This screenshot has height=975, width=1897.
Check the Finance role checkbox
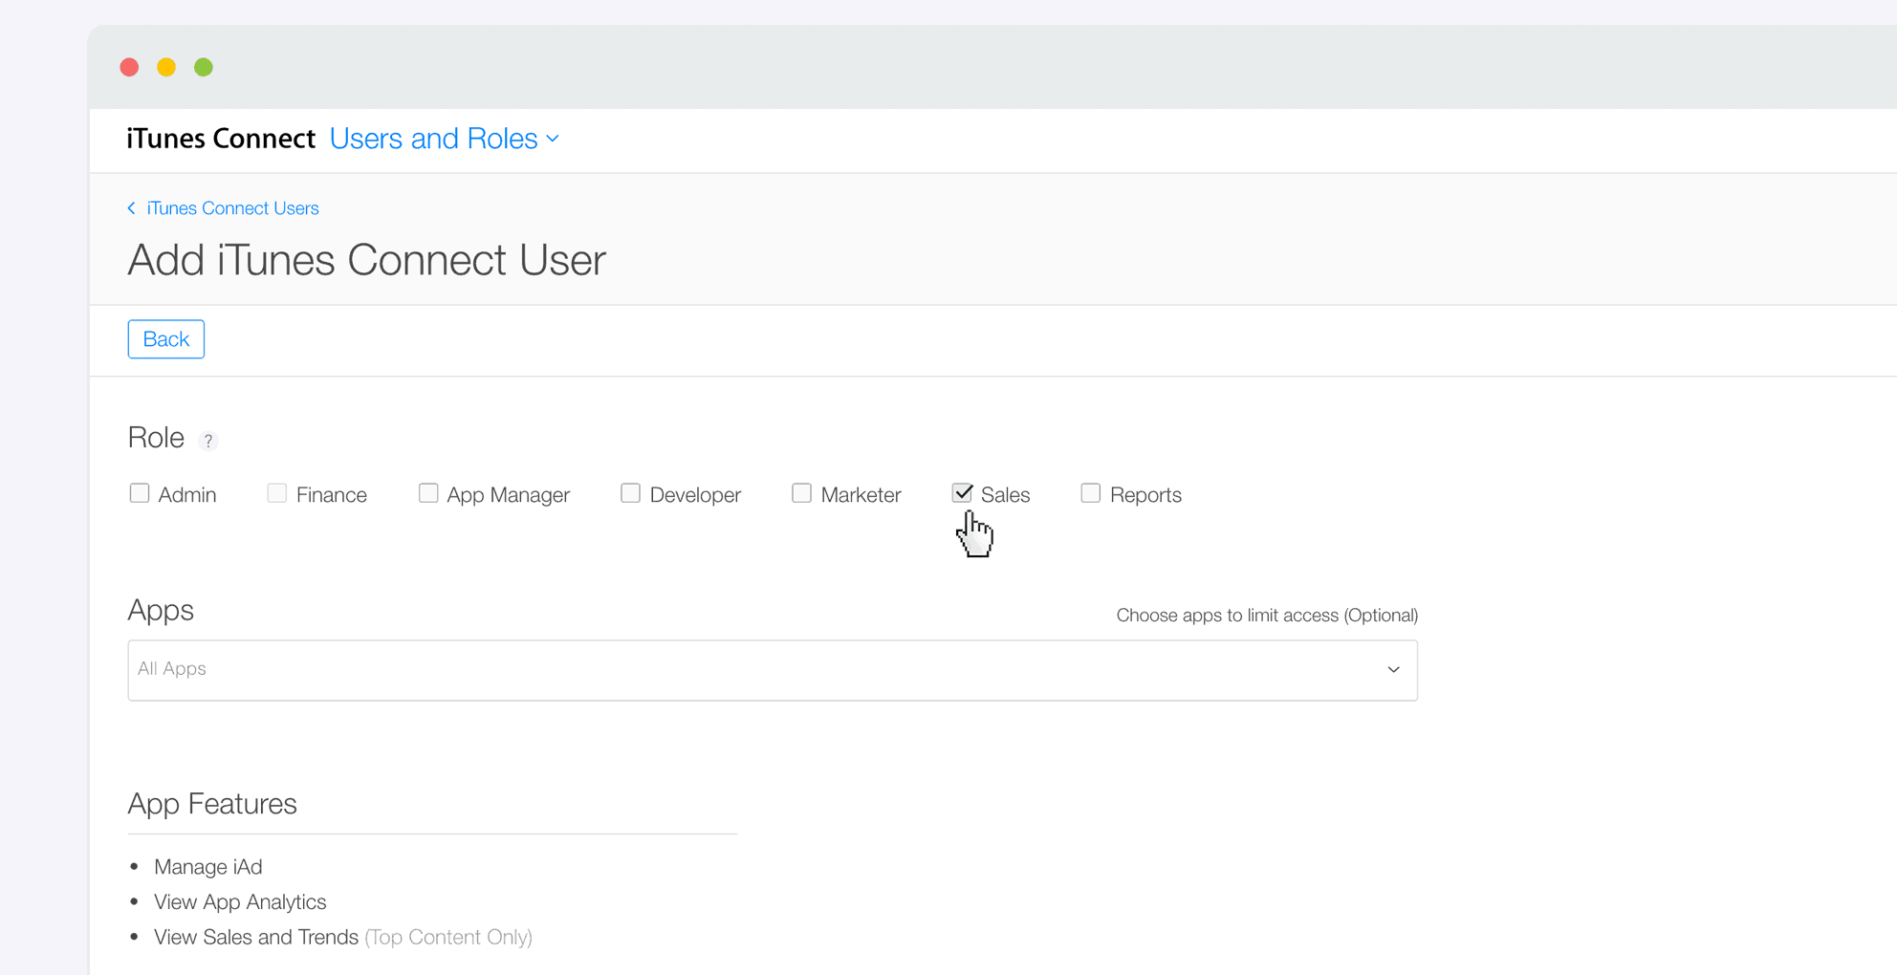pos(277,493)
